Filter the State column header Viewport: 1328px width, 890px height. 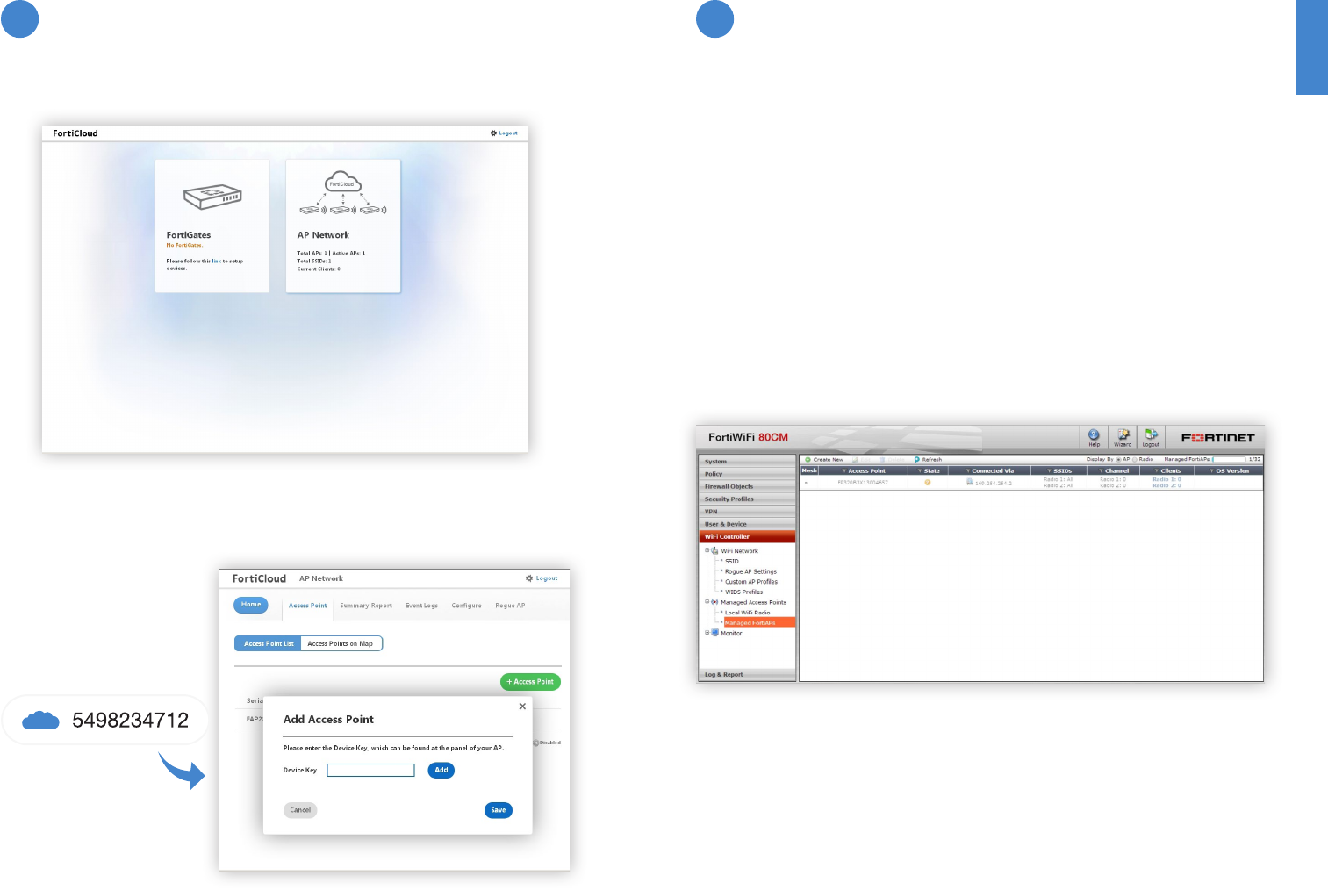[x=929, y=470]
